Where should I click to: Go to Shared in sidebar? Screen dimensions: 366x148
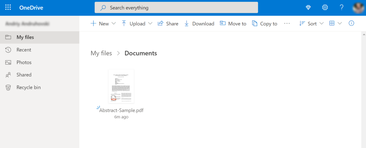coord(40,75)
